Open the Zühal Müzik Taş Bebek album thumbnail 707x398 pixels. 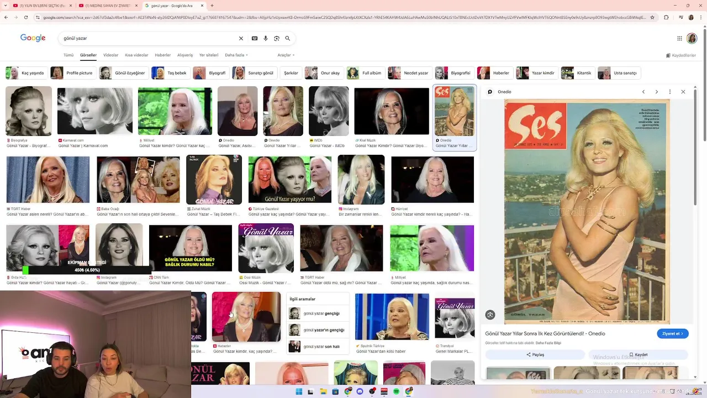coord(214,180)
